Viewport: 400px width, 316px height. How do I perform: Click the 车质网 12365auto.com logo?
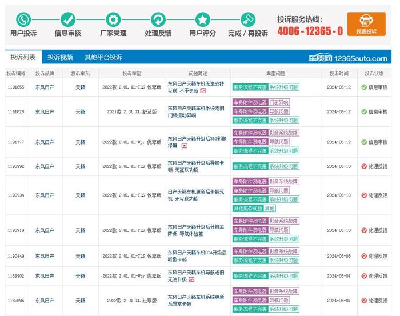347,58
